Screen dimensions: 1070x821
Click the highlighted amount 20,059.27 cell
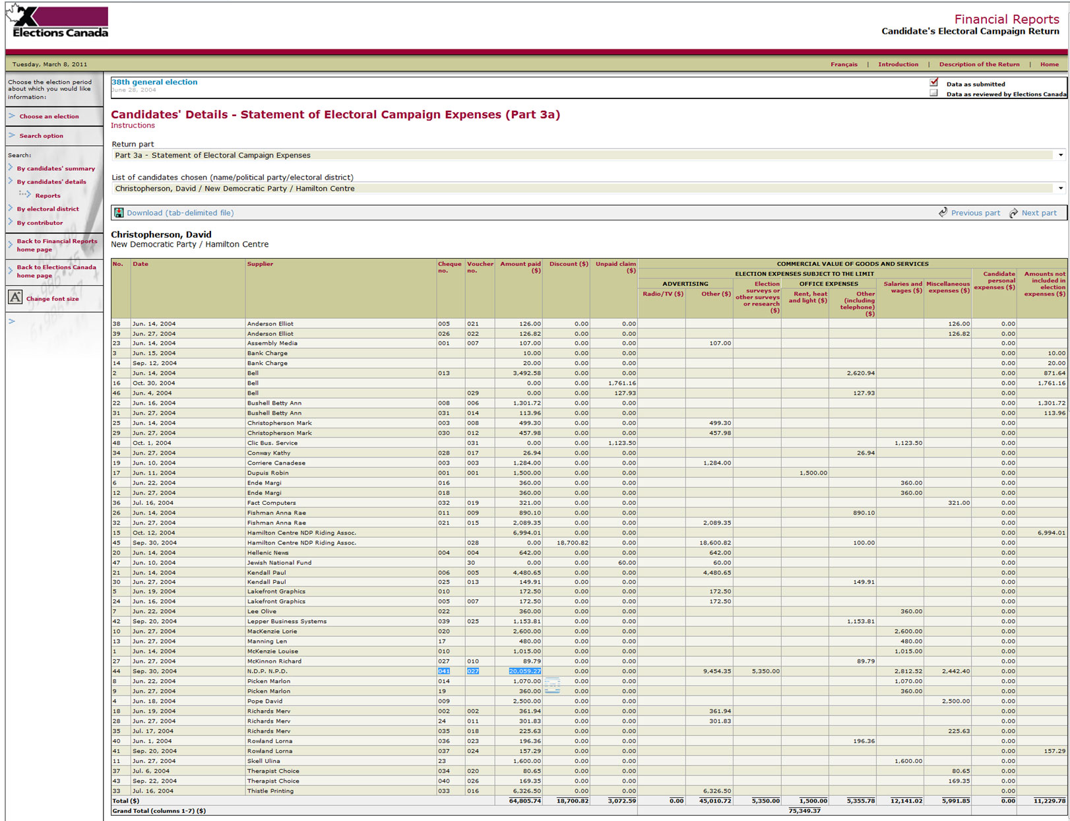[524, 671]
